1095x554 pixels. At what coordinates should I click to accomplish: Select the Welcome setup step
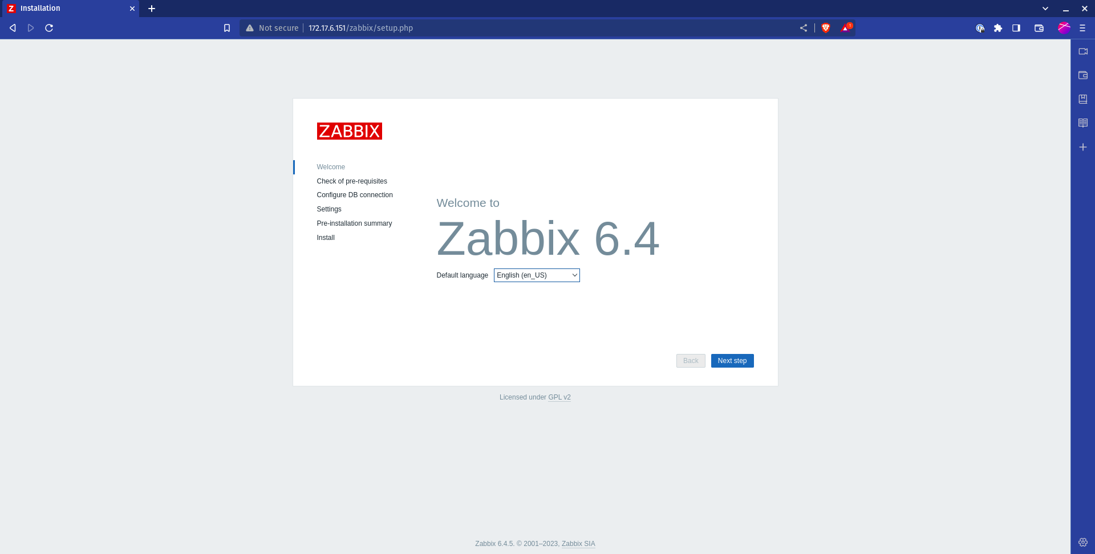click(x=331, y=167)
